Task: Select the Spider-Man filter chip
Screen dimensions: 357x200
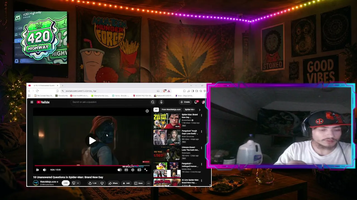Action: [x=190, y=109]
